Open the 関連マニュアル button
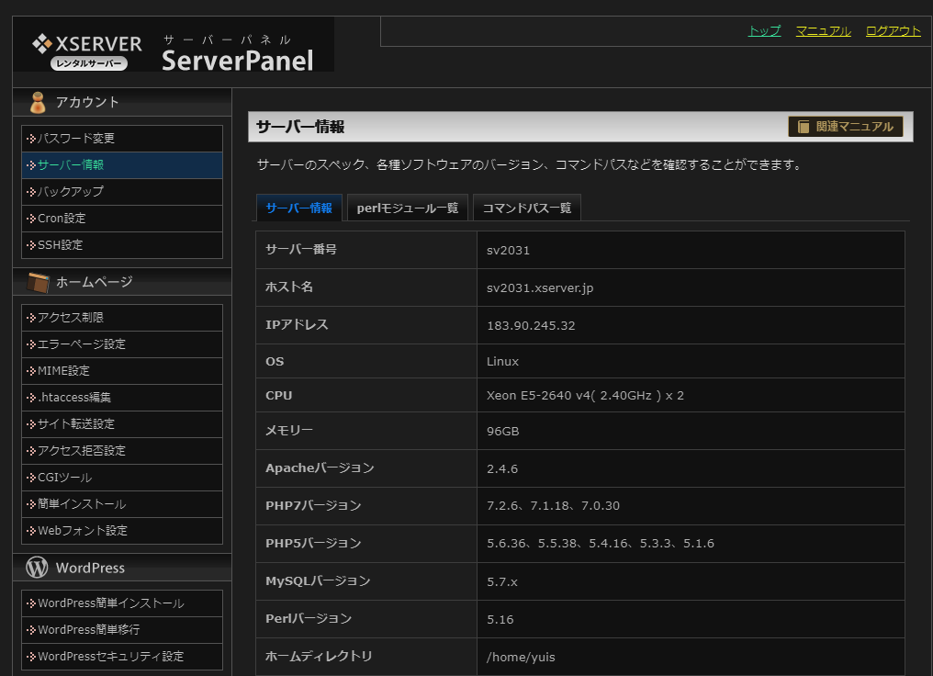Viewport: 933px width, 676px height. coord(845,127)
